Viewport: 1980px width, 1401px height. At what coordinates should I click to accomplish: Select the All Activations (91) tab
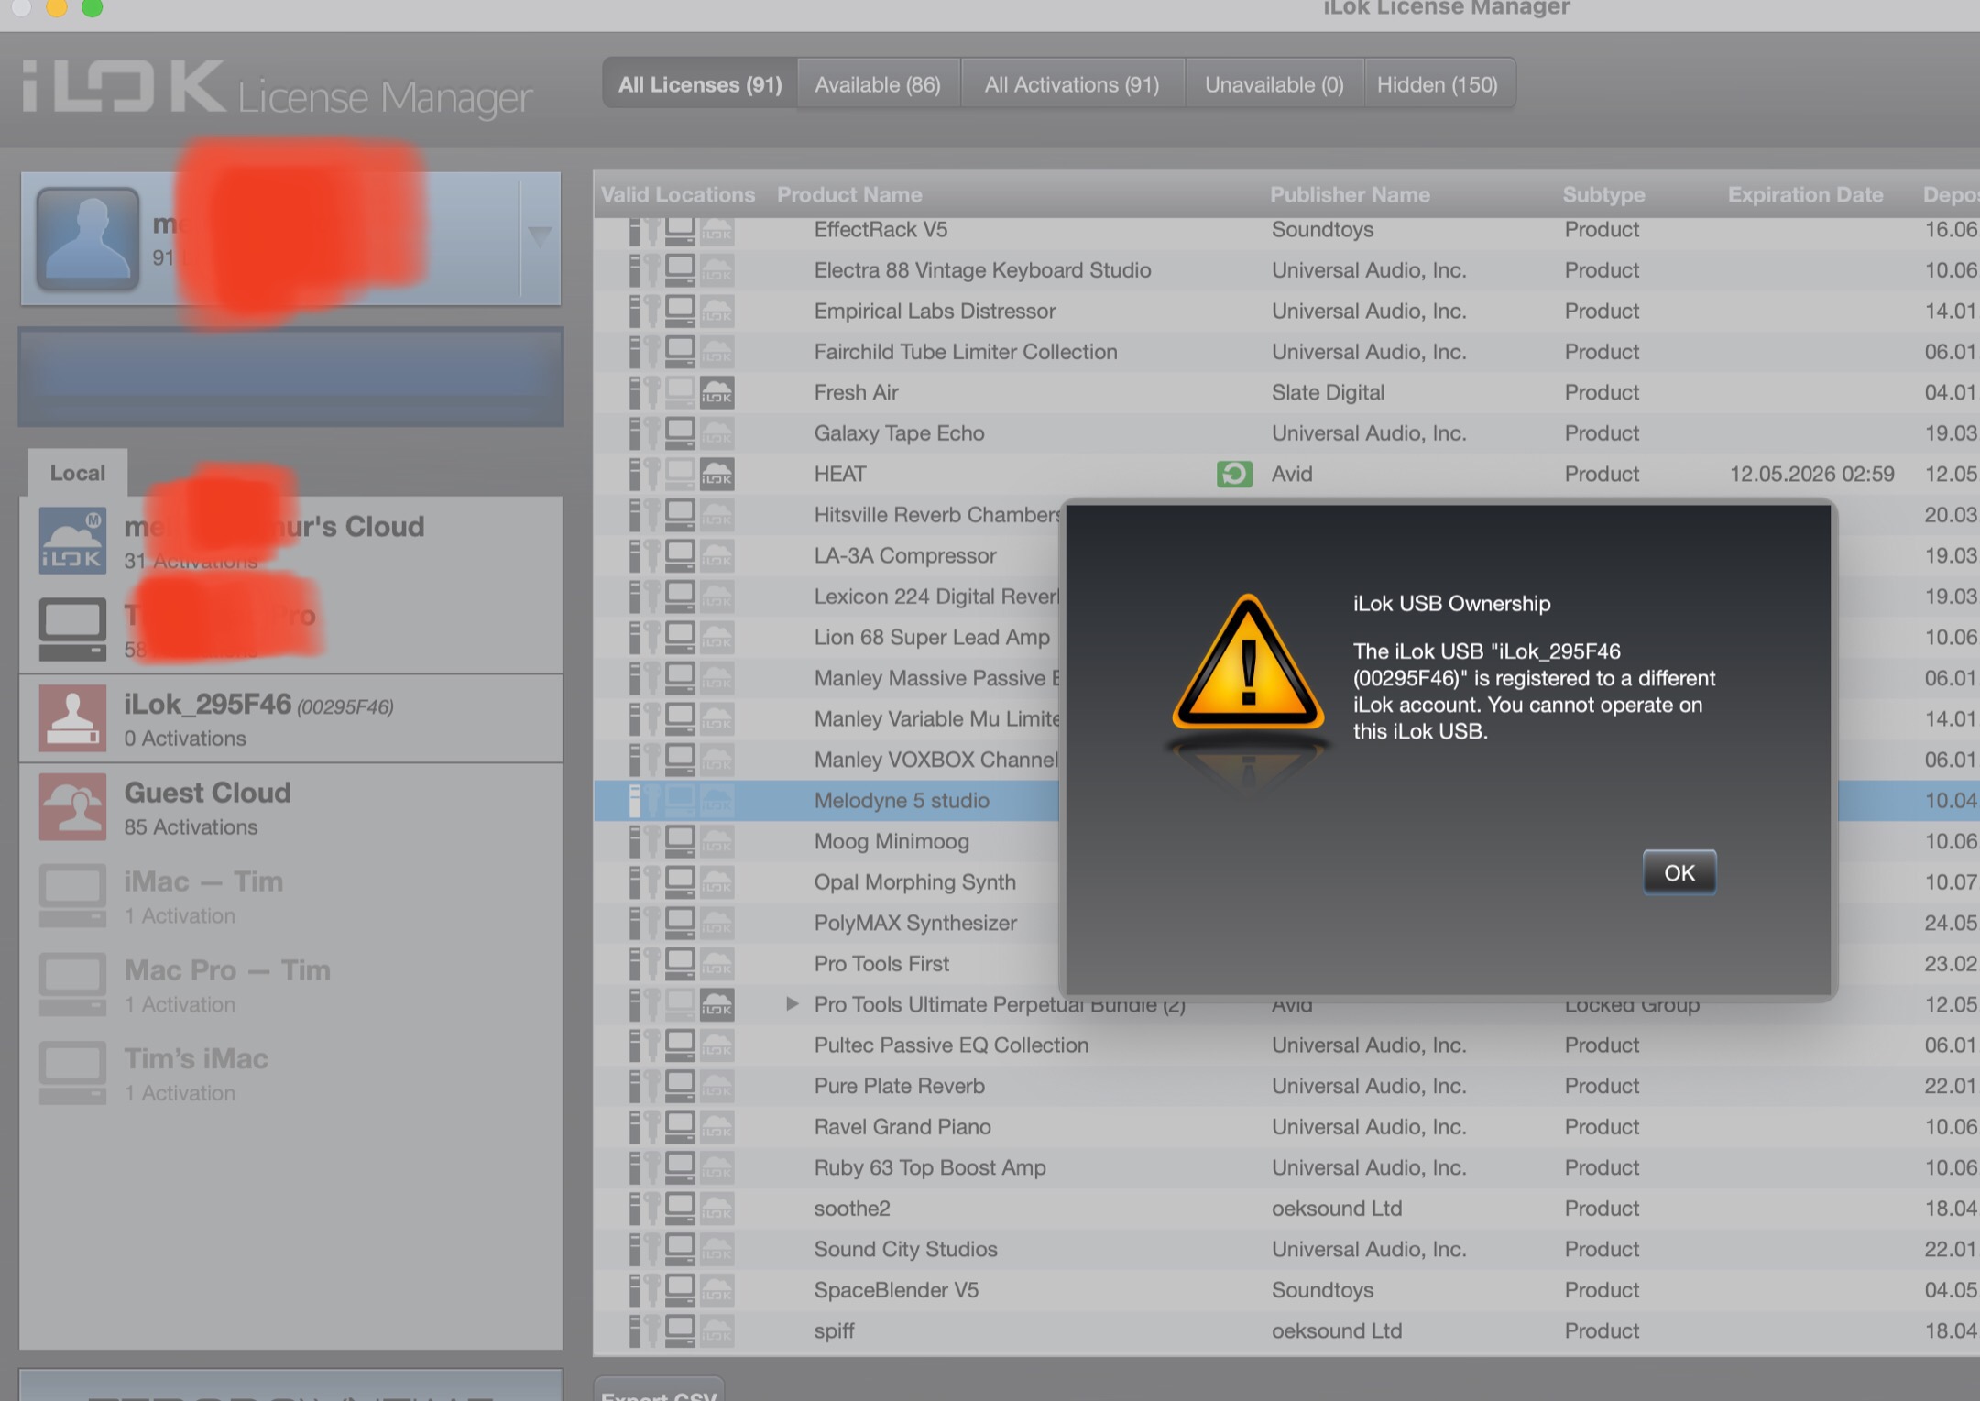pos(1072,84)
